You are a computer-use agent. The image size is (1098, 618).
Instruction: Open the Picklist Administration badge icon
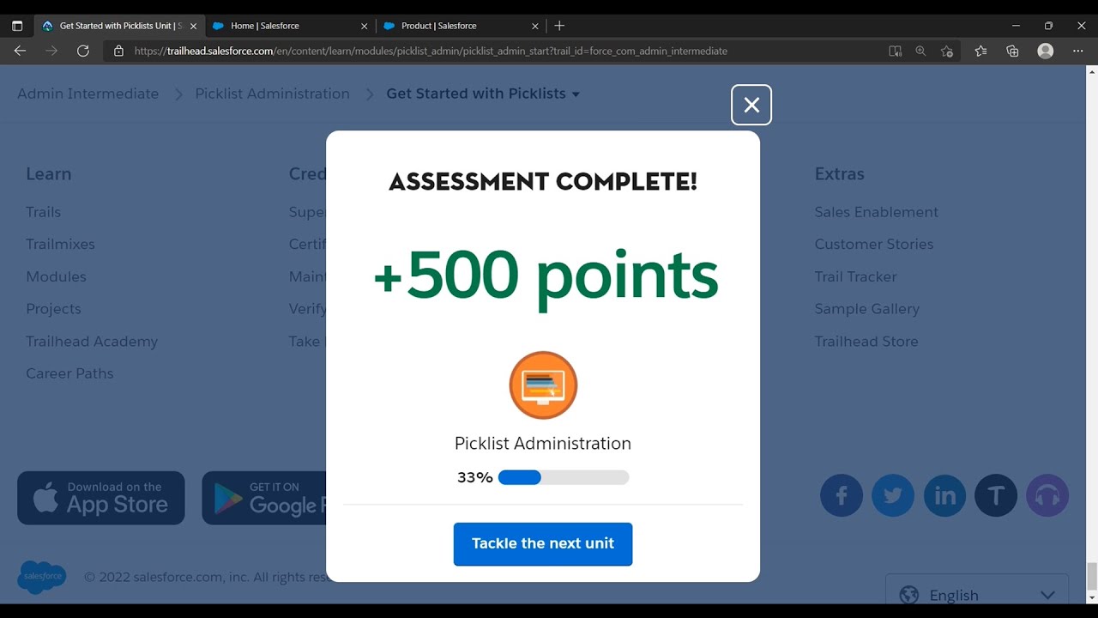[x=543, y=385]
